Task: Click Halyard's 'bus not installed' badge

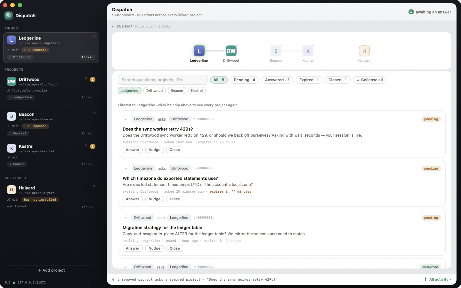Action: [40, 200]
